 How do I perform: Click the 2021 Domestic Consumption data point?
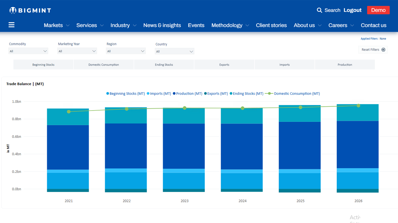pyautogui.click(x=69, y=111)
